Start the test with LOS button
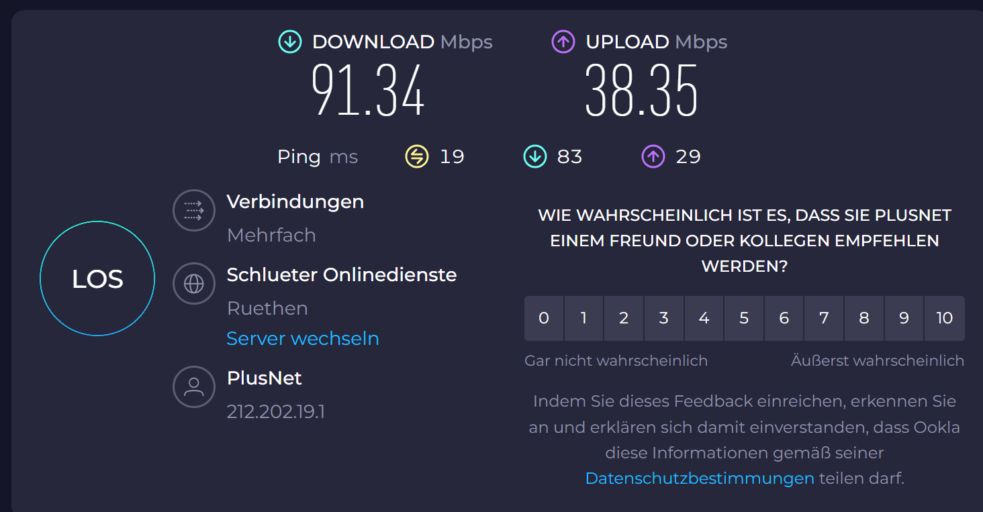983x512 pixels. click(97, 278)
